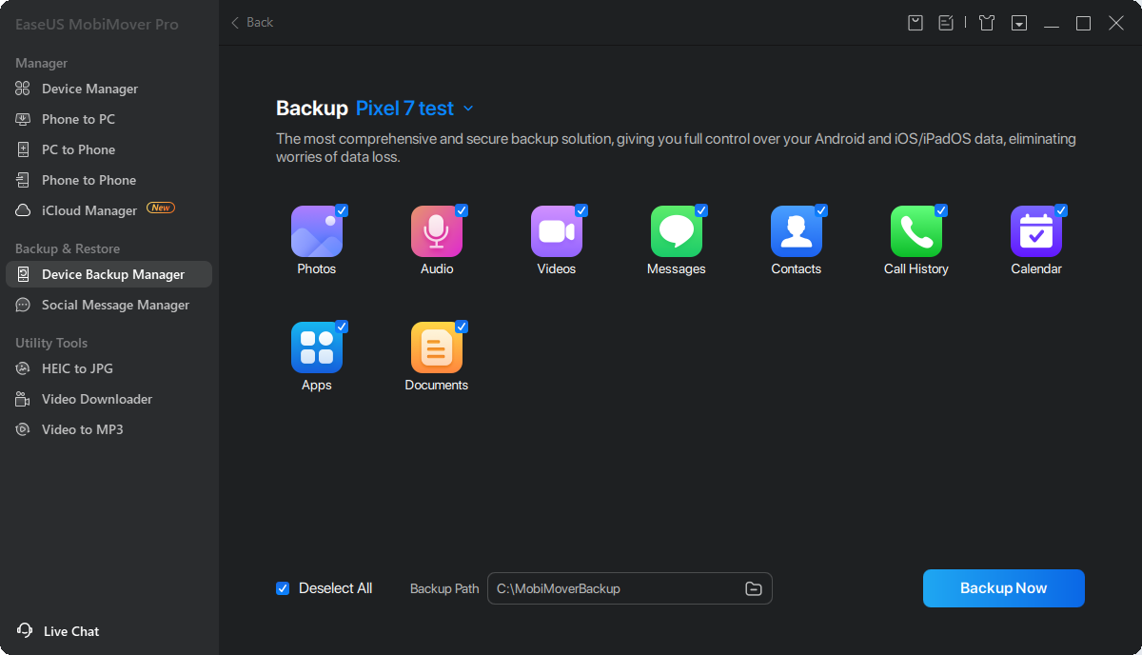
Task: Open Social Message Manager in sidebar
Action: pyautogui.click(x=108, y=305)
